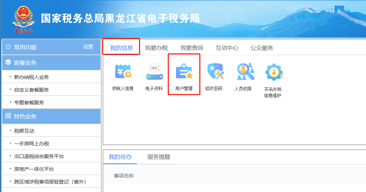Select the 服务提醒 tab

pyautogui.click(x=159, y=157)
